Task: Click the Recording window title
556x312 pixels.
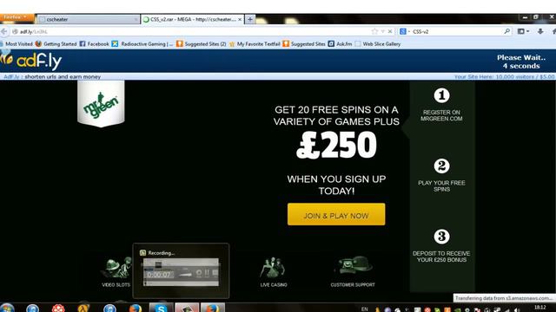Action: [162, 253]
